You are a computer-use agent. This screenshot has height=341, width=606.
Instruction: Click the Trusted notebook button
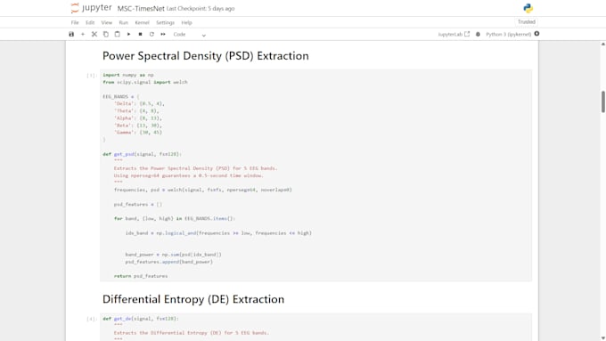pyautogui.click(x=527, y=22)
